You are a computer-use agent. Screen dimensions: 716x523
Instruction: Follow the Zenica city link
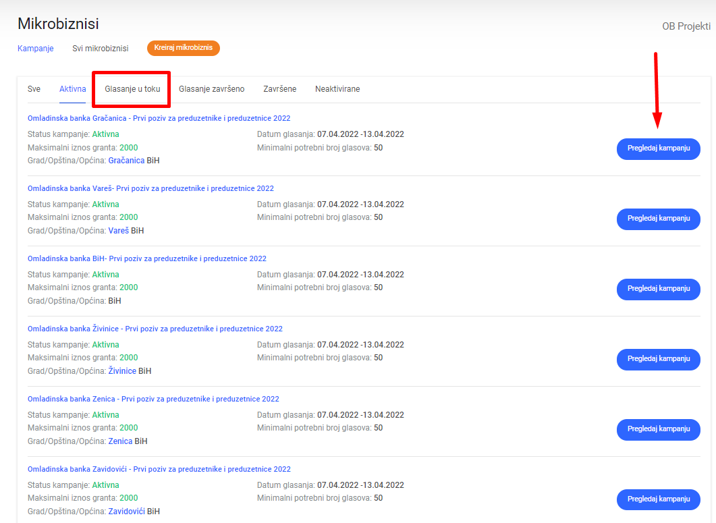pos(120,441)
